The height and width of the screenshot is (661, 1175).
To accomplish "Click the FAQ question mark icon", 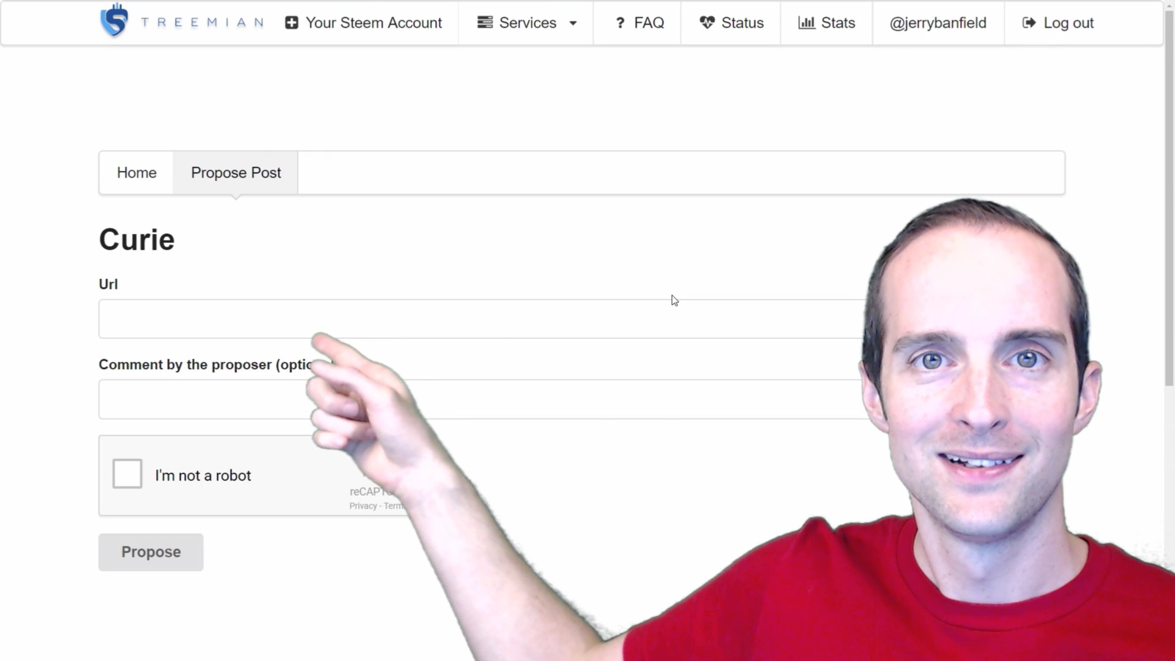I will coord(620,23).
